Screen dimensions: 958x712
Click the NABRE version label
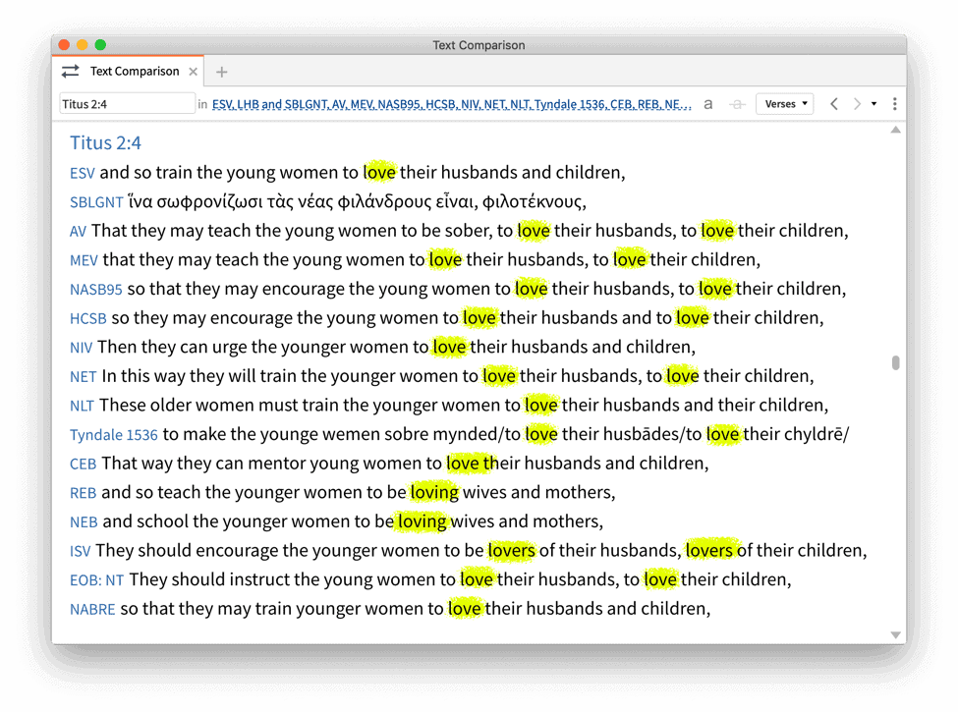(92, 610)
